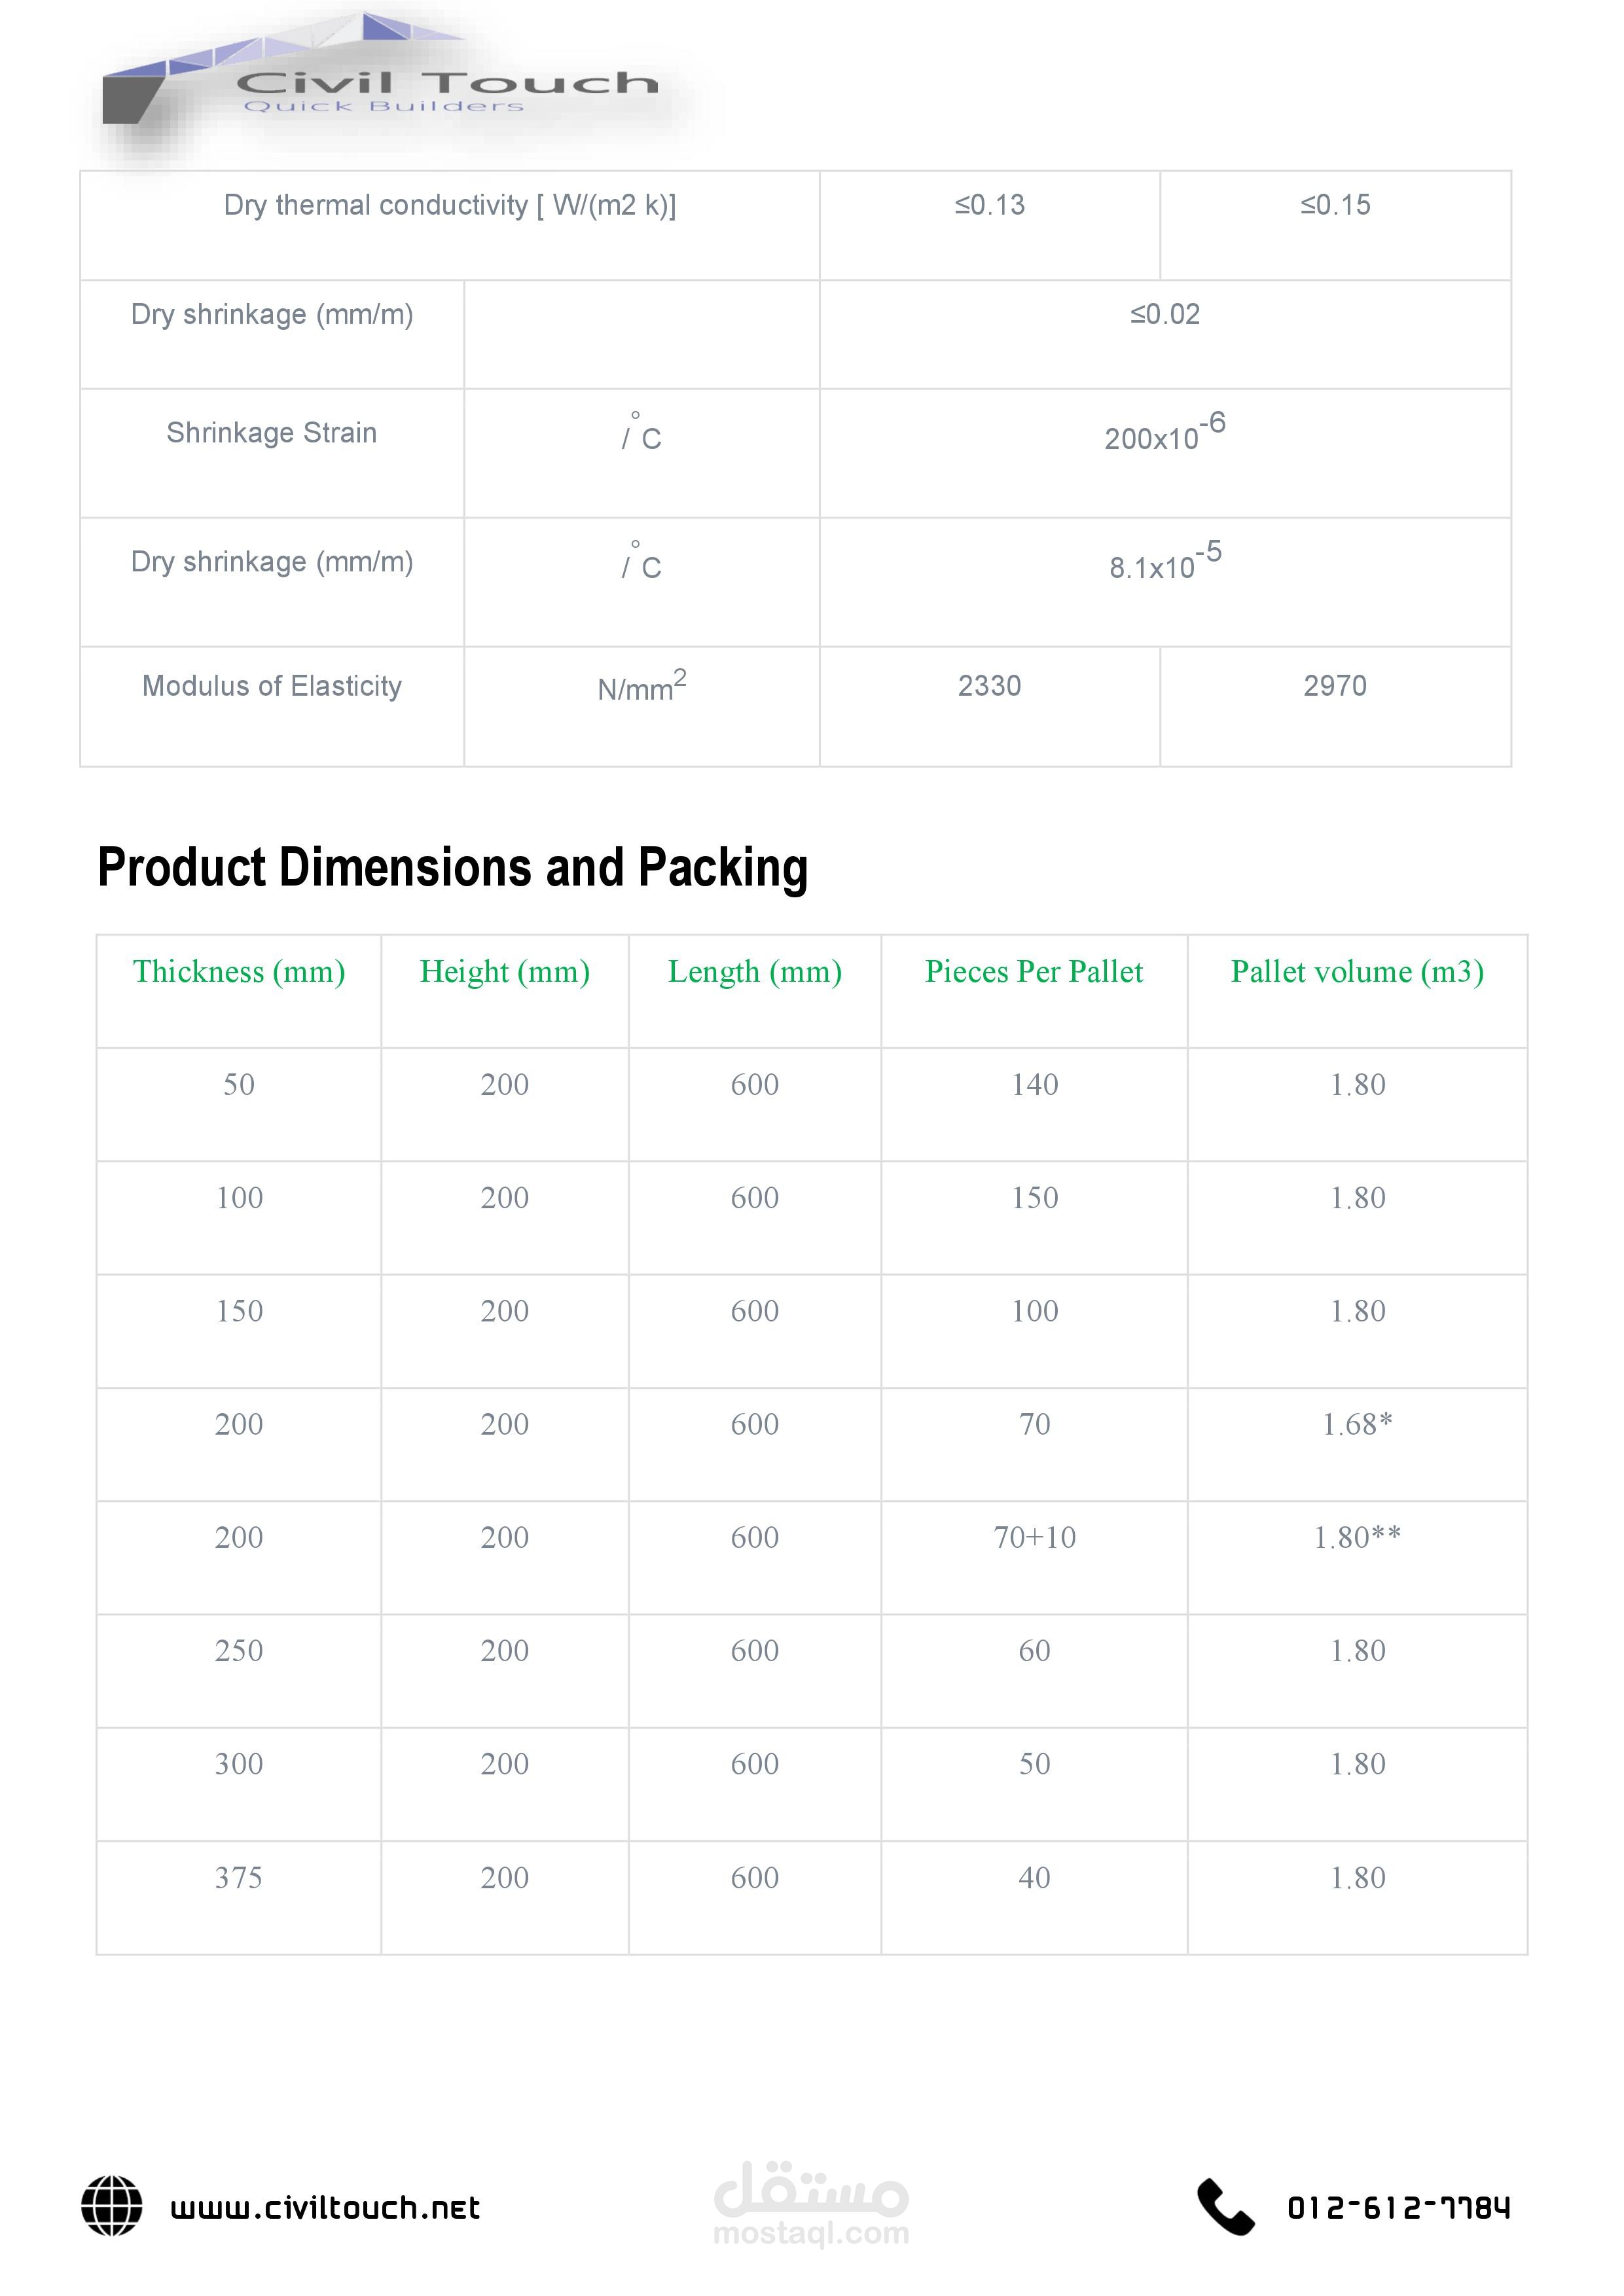Click the phone handset icon
Image resolution: width=1624 pixels, height=2296 pixels.
1225,2207
